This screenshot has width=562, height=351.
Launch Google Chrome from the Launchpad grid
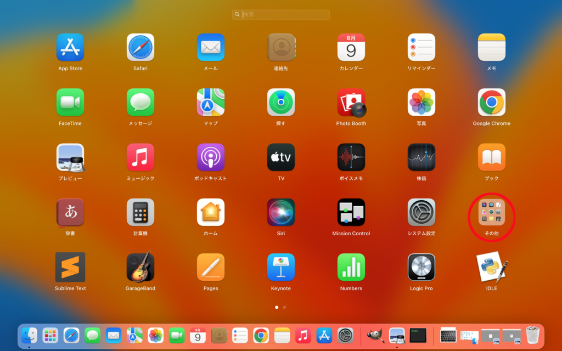click(492, 103)
